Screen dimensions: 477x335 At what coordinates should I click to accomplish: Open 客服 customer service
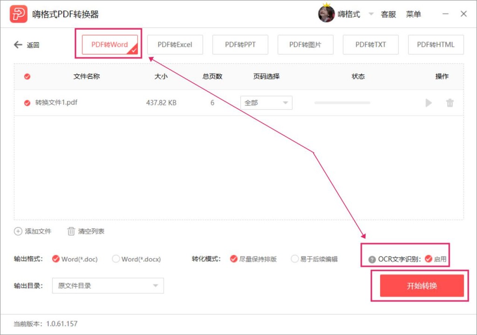coord(388,14)
